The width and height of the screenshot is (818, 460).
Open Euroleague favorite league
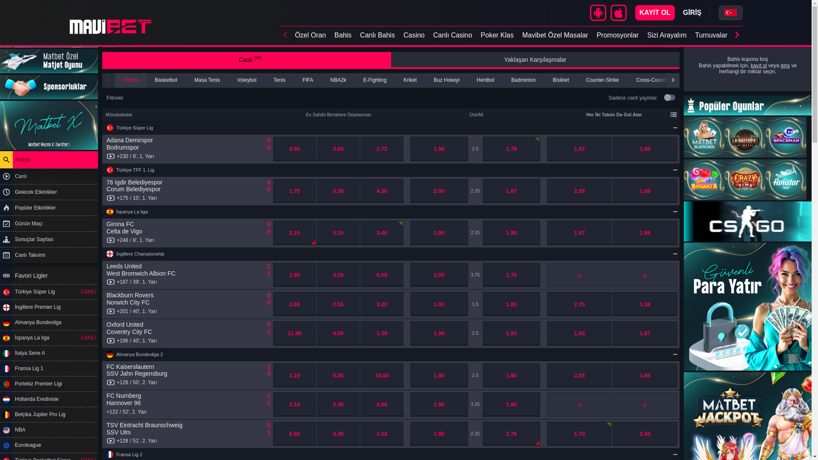coord(49,445)
